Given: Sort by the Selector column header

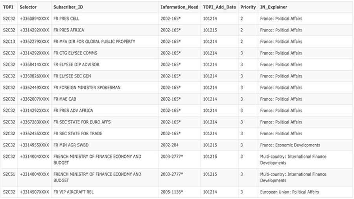Looking at the screenshot, I should tap(28, 7).
